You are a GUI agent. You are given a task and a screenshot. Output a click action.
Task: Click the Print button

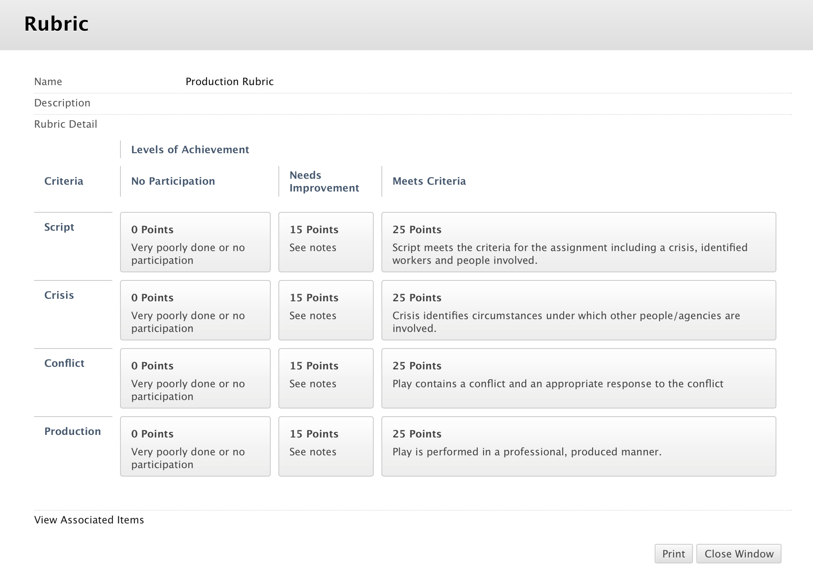673,554
